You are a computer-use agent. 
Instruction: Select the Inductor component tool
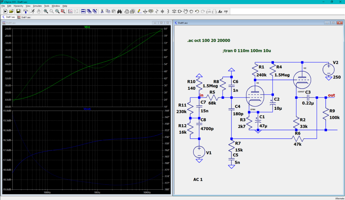click(x=168, y=11)
